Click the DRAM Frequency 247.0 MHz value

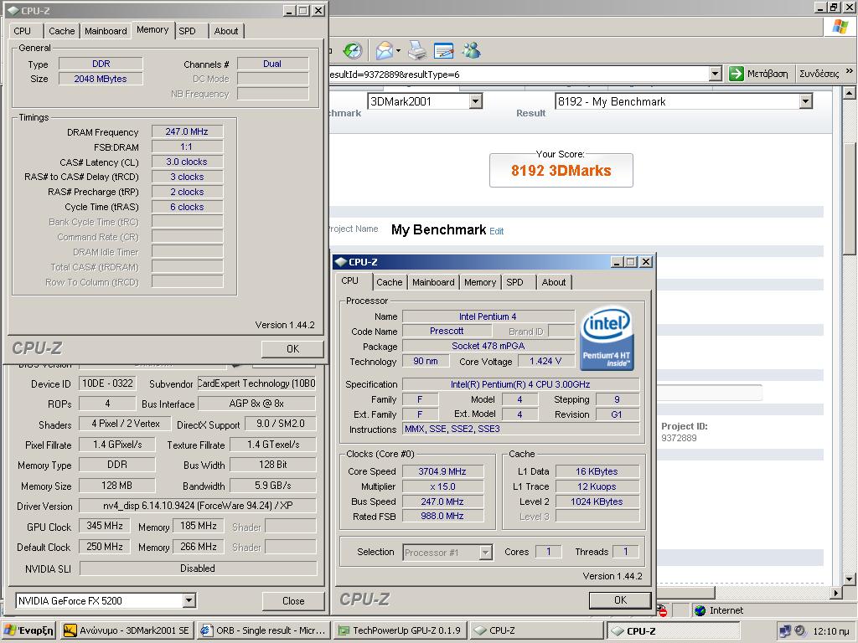pyautogui.click(x=187, y=131)
